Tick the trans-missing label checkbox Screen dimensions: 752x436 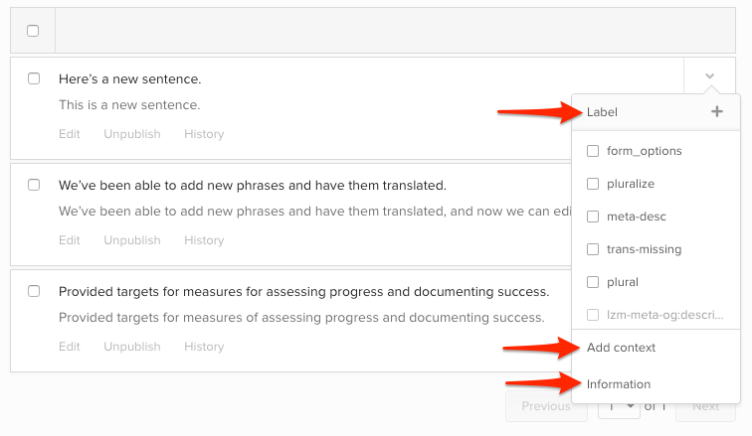(593, 249)
